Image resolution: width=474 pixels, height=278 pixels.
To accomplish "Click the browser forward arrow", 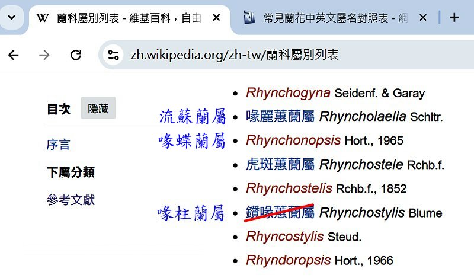I will (44, 55).
